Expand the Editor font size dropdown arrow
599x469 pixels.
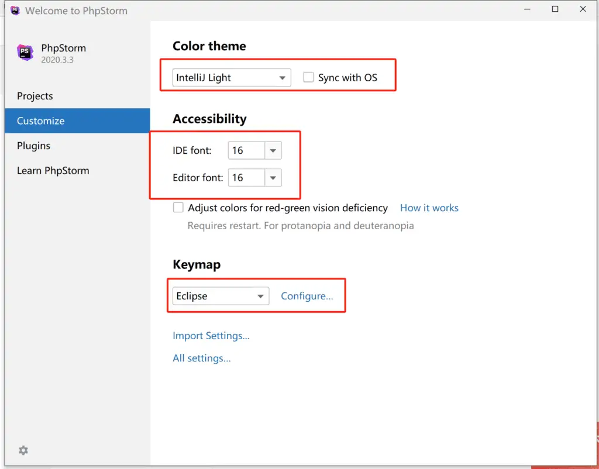[x=273, y=178]
